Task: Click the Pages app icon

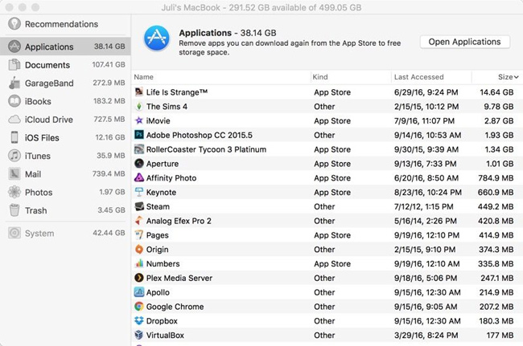Action: click(x=138, y=235)
